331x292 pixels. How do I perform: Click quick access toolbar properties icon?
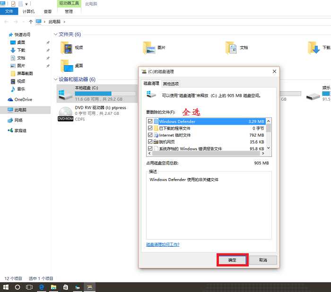13,4
